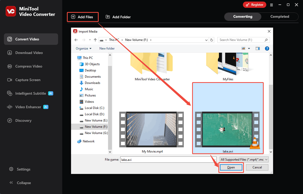The image size is (303, 194).
Task: Open the recent locations dropdown arrow
Action: (90, 40)
